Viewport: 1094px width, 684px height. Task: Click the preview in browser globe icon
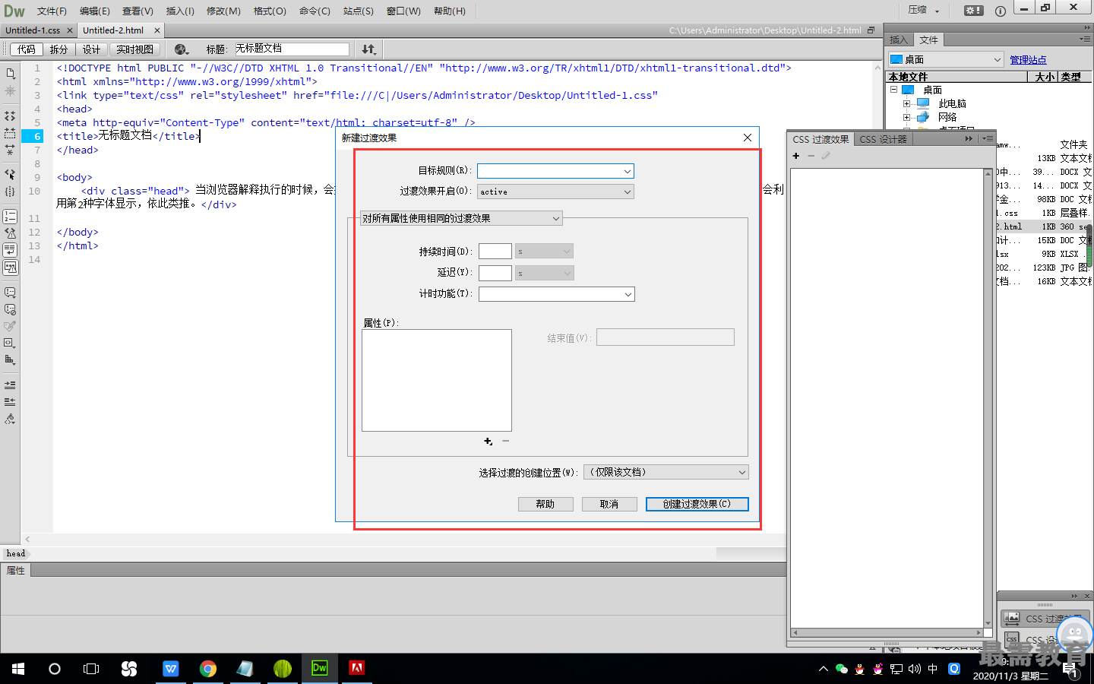[181, 49]
